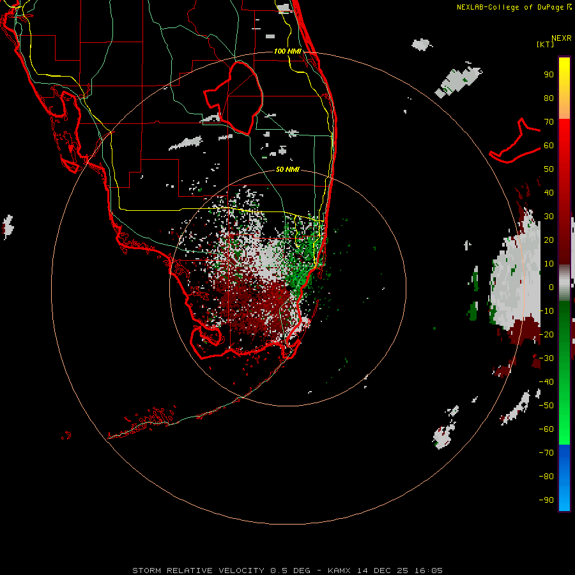Click the "100 NMI" range ring label
Viewport: 575px width, 575px height.
(x=287, y=51)
